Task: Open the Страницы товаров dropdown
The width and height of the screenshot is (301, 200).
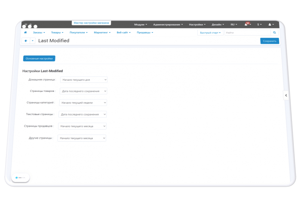Action: click(83, 91)
